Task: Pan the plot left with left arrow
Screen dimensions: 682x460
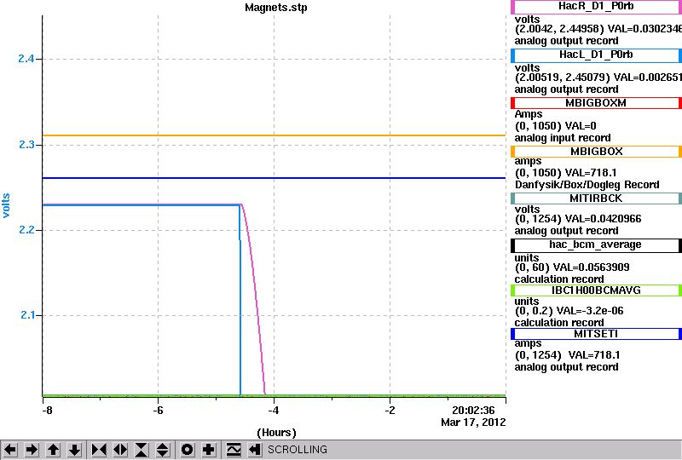Action: [x=10, y=449]
